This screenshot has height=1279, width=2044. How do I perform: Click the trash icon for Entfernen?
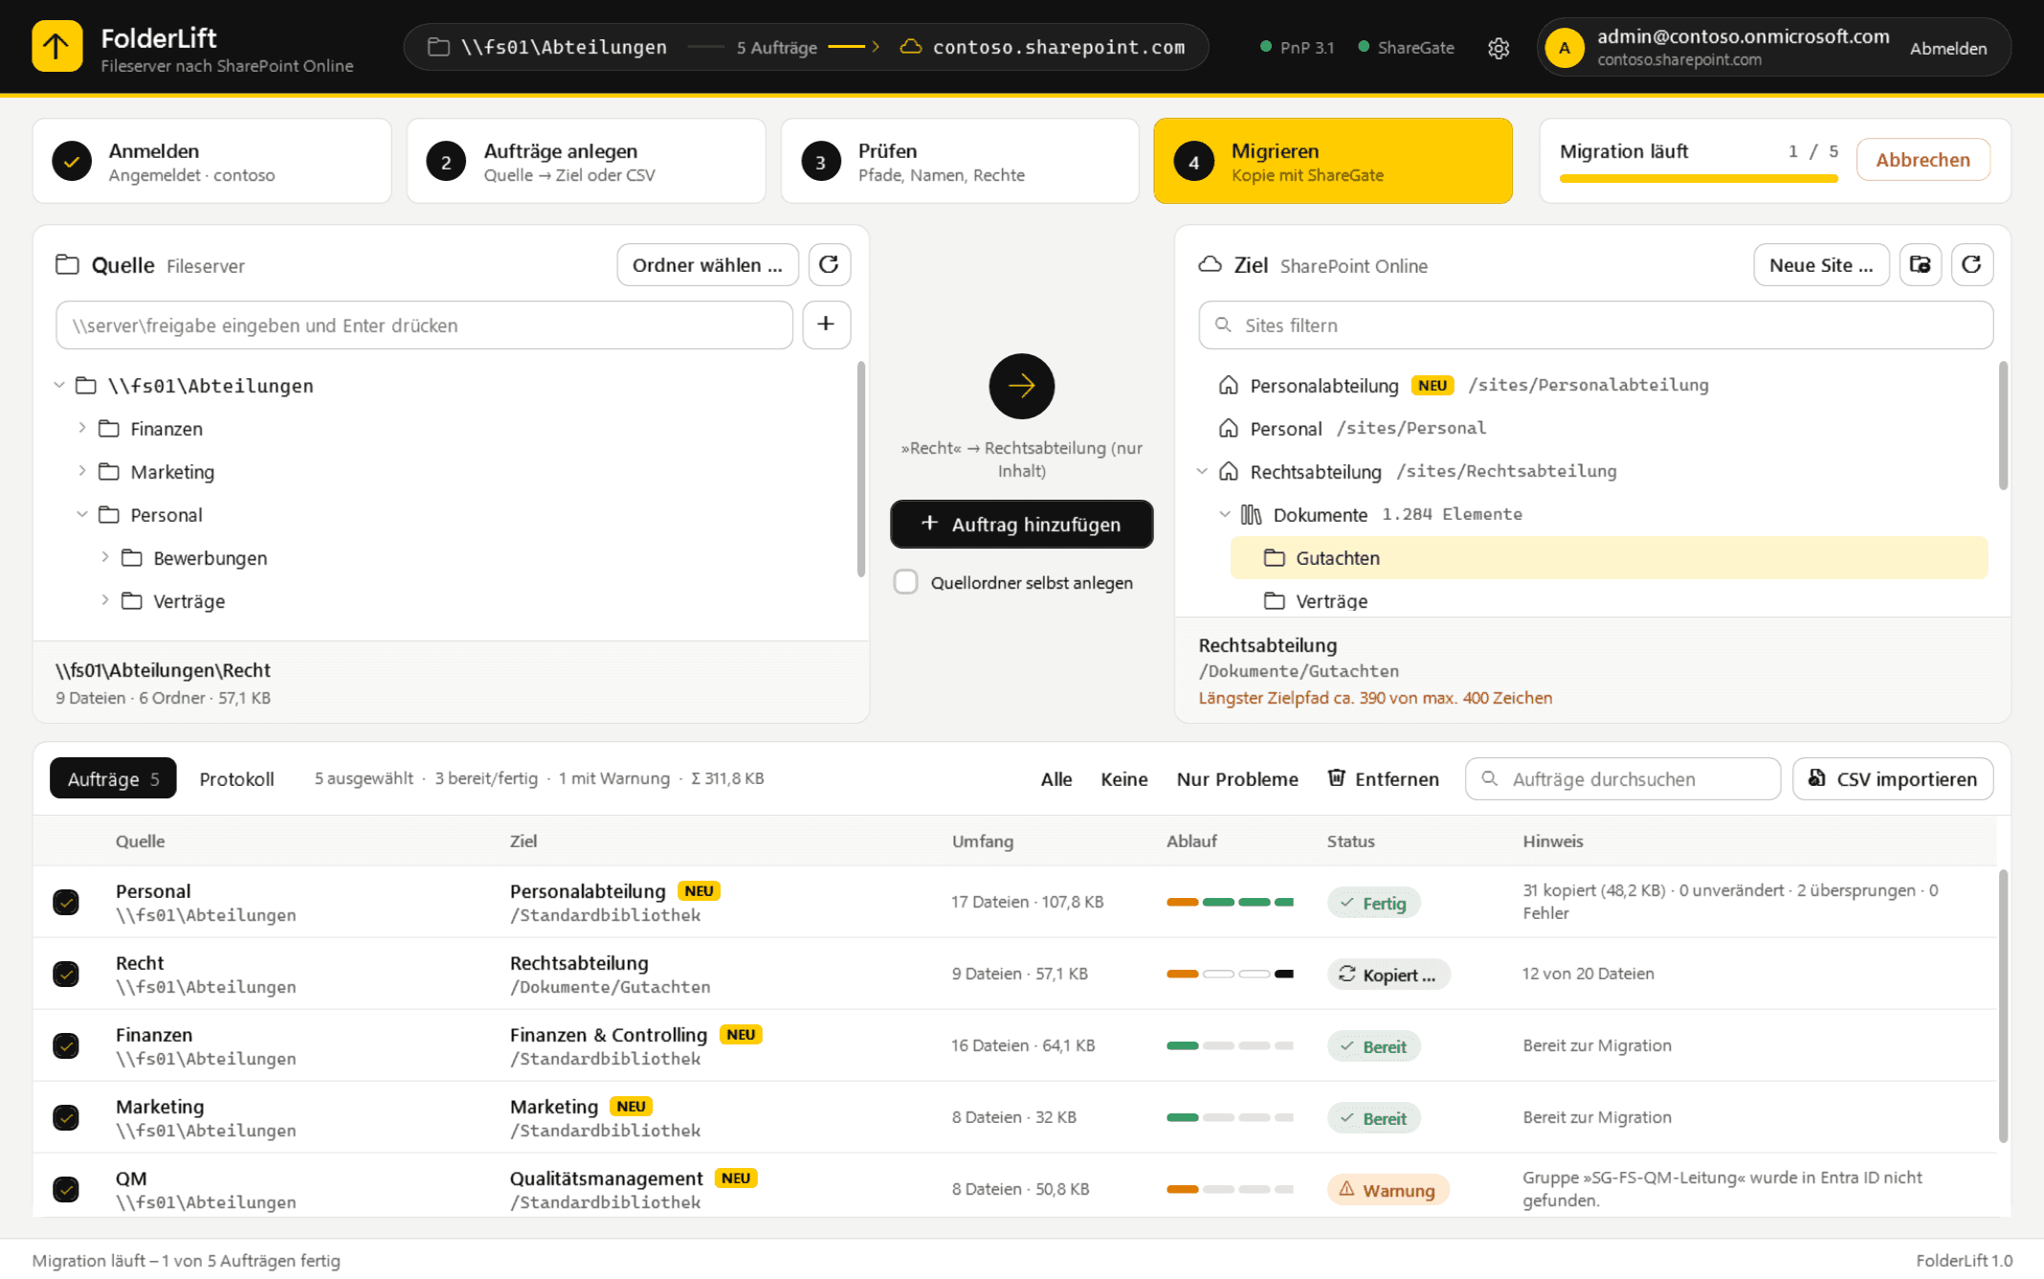1336,778
